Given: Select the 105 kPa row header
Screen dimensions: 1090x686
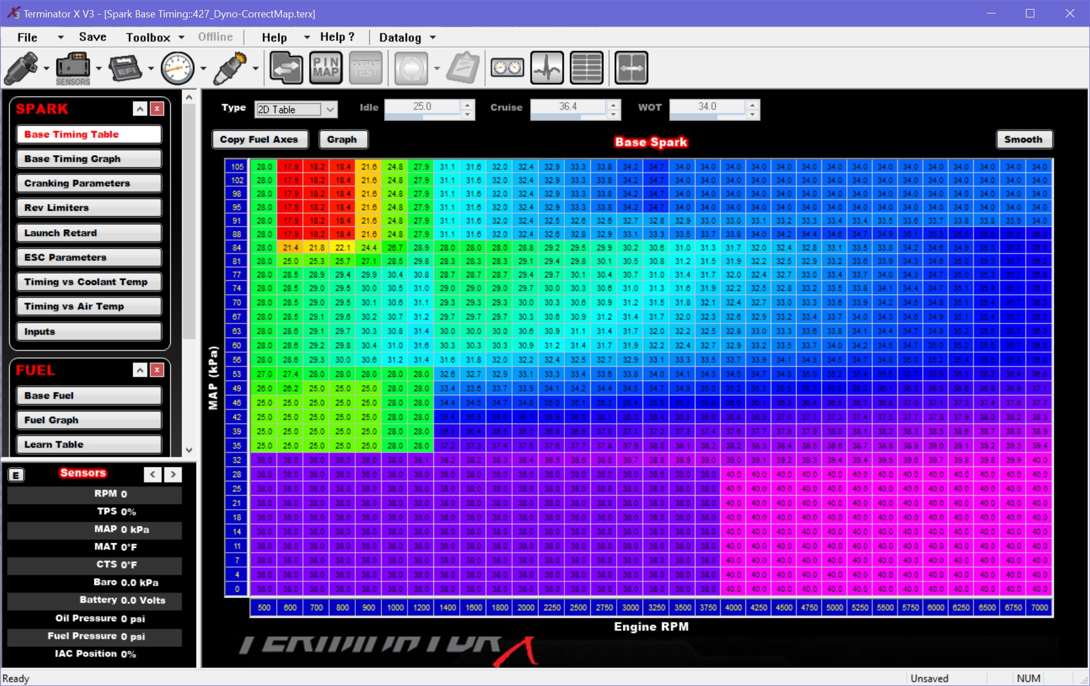Looking at the screenshot, I should 237,167.
